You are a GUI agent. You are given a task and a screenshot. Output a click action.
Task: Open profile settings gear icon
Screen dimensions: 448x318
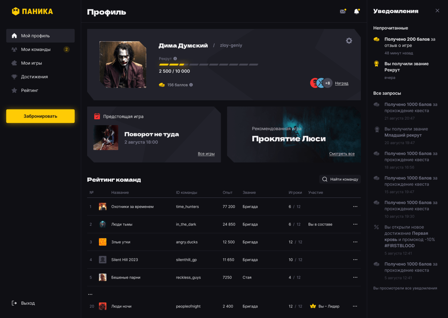click(x=349, y=41)
